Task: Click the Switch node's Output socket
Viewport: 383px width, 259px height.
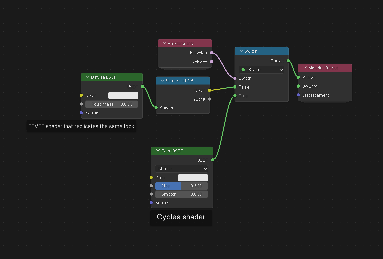Action: point(288,61)
